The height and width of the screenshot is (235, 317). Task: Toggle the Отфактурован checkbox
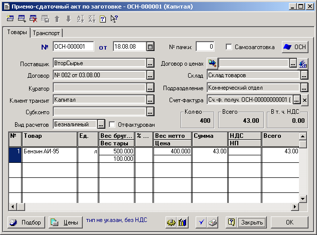112,124
